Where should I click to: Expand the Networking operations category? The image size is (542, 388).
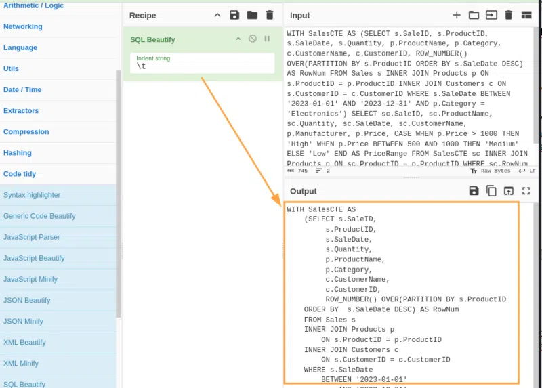(x=23, y=26)
